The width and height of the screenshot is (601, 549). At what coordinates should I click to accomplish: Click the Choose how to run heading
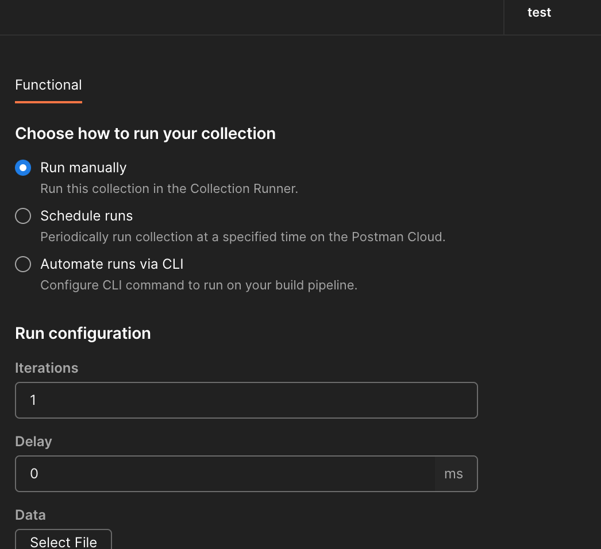pyautogui.click(x=145, y=133)
